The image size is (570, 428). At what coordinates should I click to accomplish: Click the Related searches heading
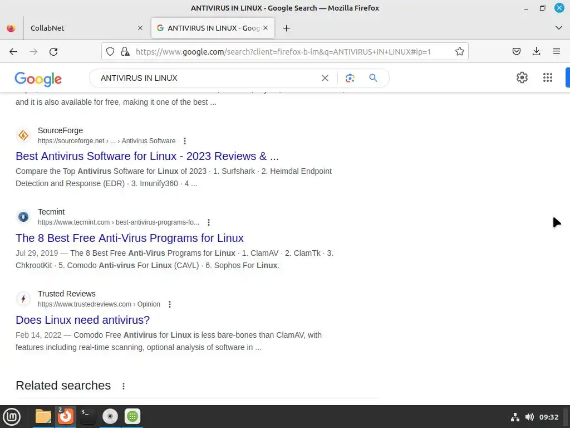coord(63,386)
